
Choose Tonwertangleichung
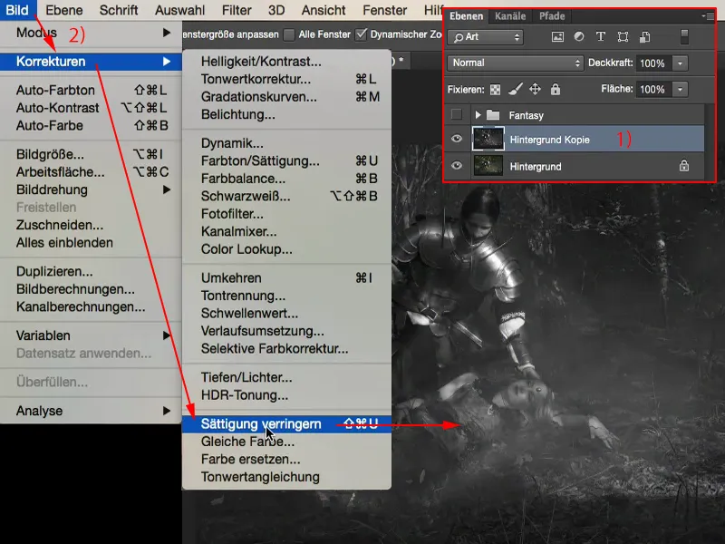[286, 477]
